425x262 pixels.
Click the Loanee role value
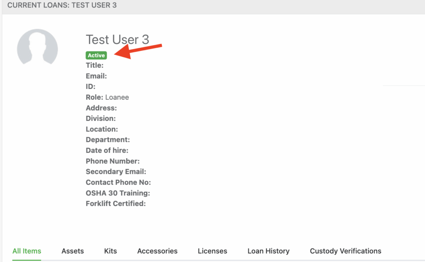point(118,97)
